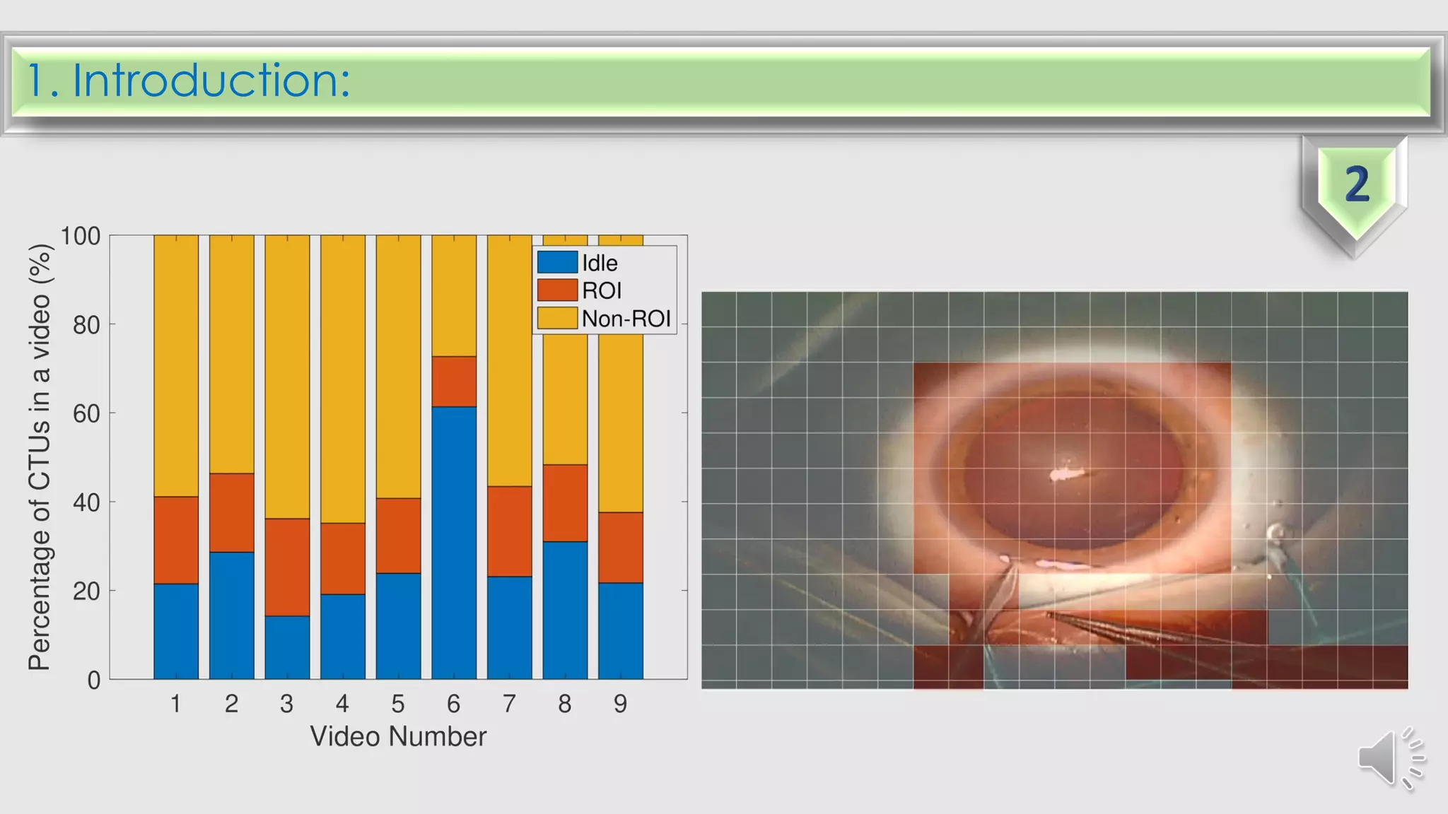Click the orange ROI segment of video 7
Image resolution: width=1448 pixels, height=814 pixels.
509,531
